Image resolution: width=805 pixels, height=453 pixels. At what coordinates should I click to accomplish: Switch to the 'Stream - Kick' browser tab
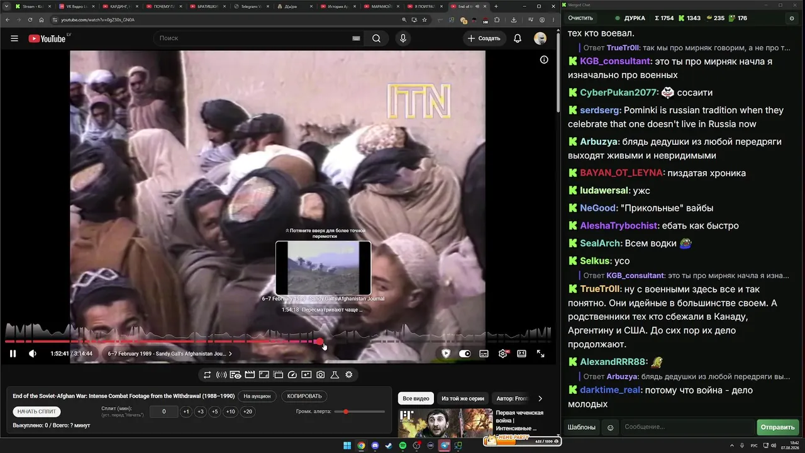[33, 6]
